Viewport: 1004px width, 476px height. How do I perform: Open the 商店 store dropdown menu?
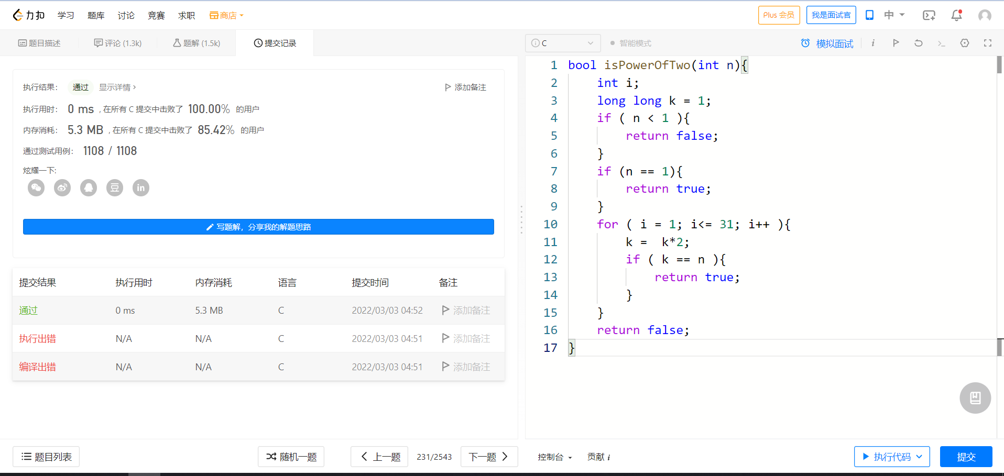[x=226, y=15]
